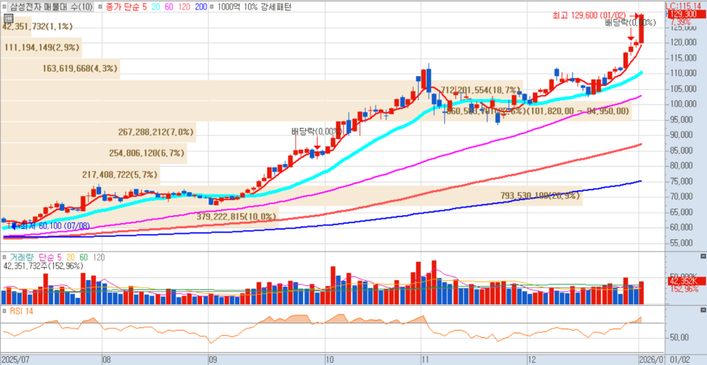Viewport: 707px width, 365px height.
Task: Click the magenta 60 moving average period
Action: pyautogui.click(x=168, y=7)
